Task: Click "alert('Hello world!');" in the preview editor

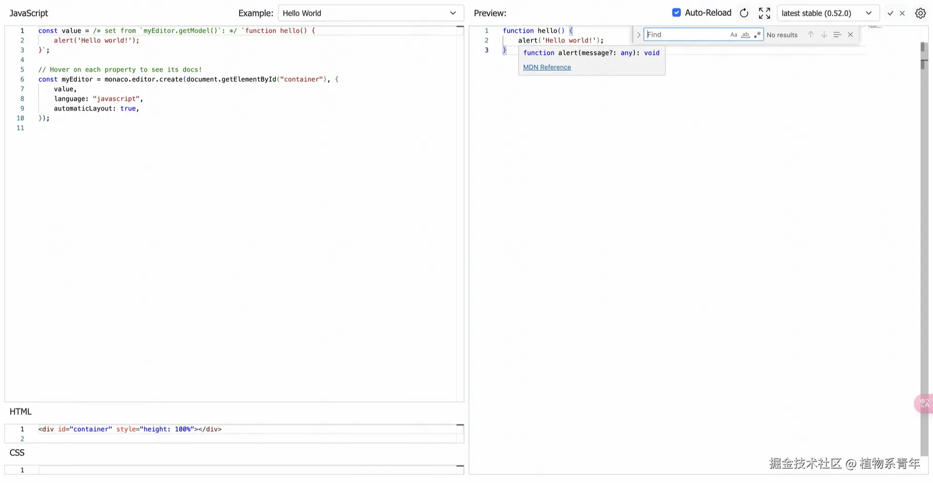Action: [x=561, y=40]
